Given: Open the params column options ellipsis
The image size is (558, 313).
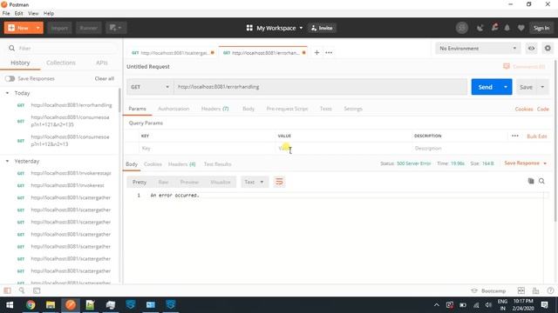Looking at the screenshot, I should click(515, 136).
